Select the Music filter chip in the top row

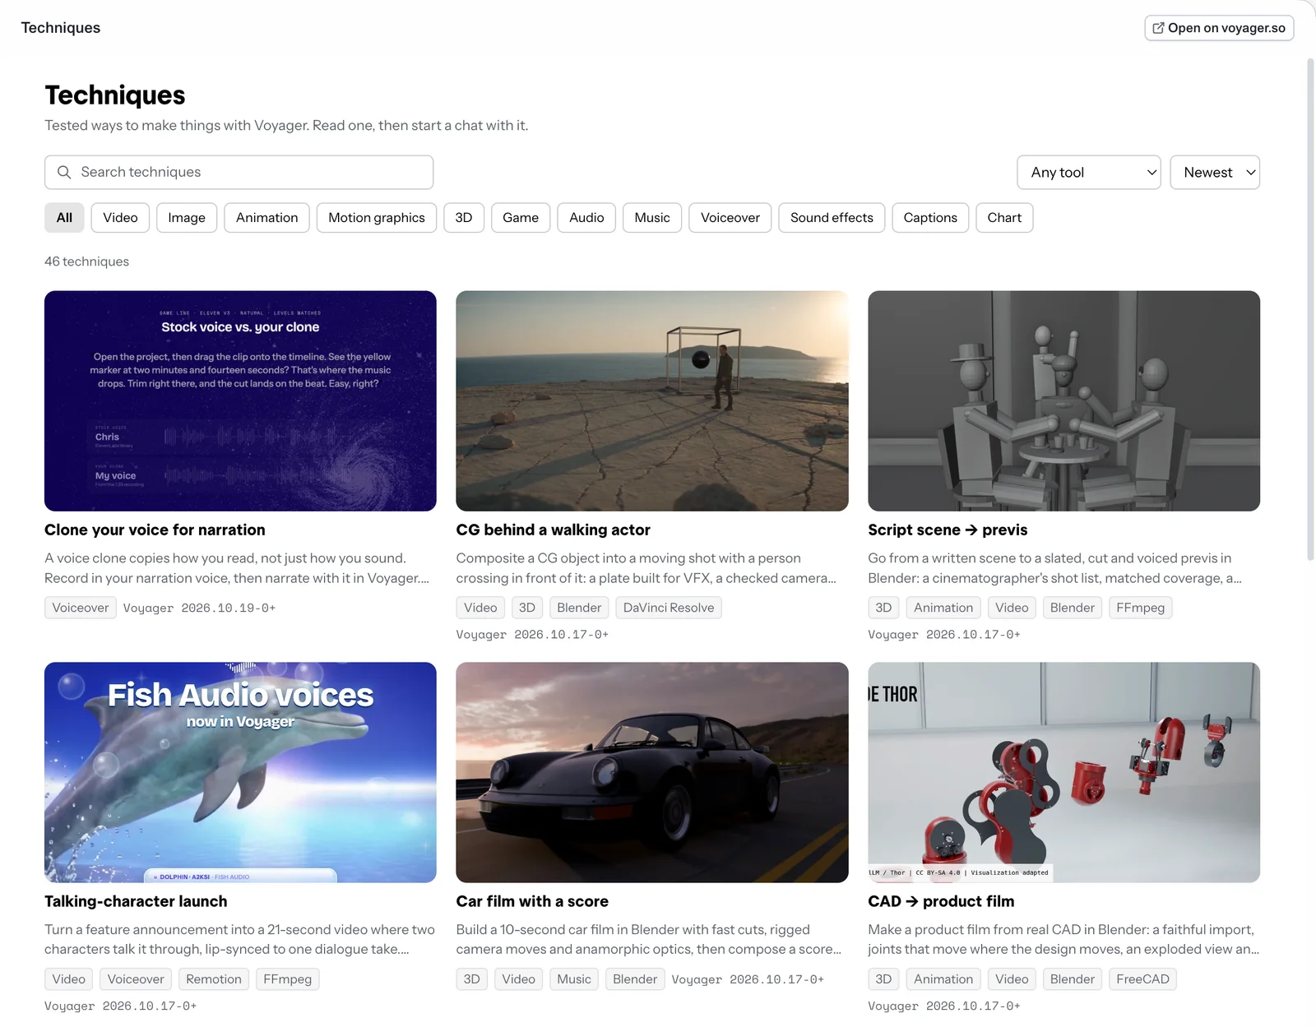[652, 218]
